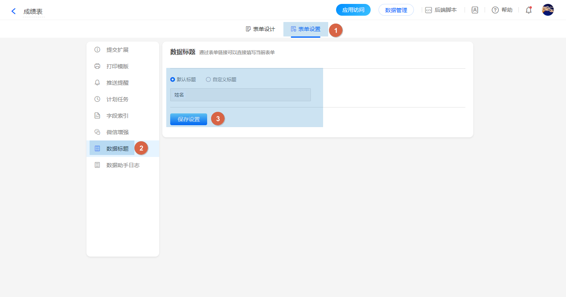Click the 计划任务 clock icon
Screen dimensions: 566x297
coord(97,99)
